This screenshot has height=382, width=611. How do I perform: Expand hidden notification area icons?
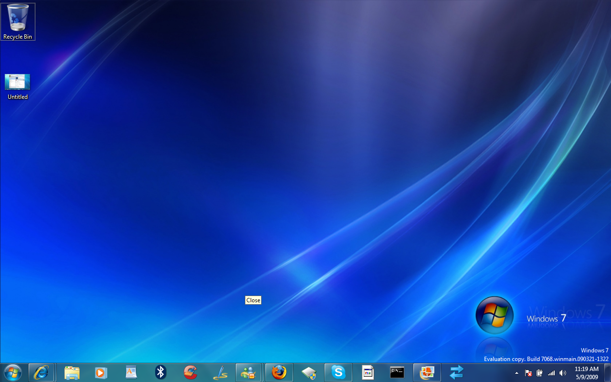point(516,373)
